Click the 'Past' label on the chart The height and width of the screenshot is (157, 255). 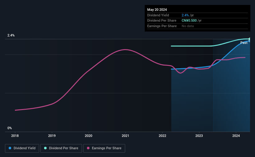pyautogui.click(x=244, y=43)
